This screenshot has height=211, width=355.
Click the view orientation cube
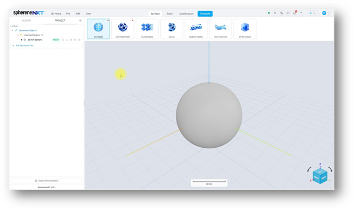click(320, 176)
